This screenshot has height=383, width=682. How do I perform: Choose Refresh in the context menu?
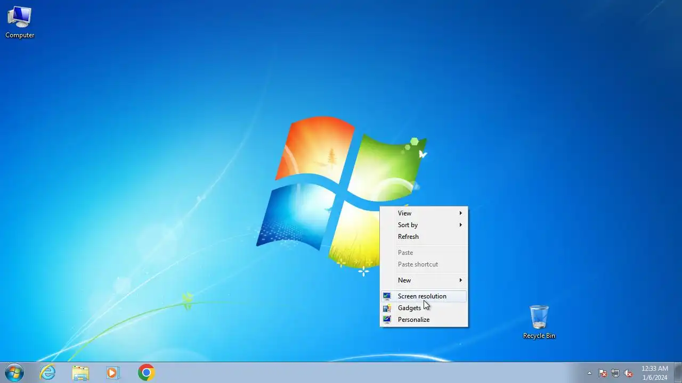424,237
